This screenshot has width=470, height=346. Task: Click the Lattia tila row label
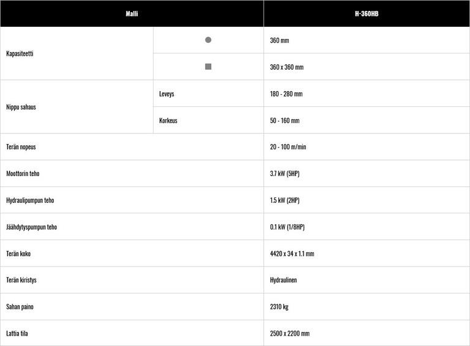(x=17, y=334)
